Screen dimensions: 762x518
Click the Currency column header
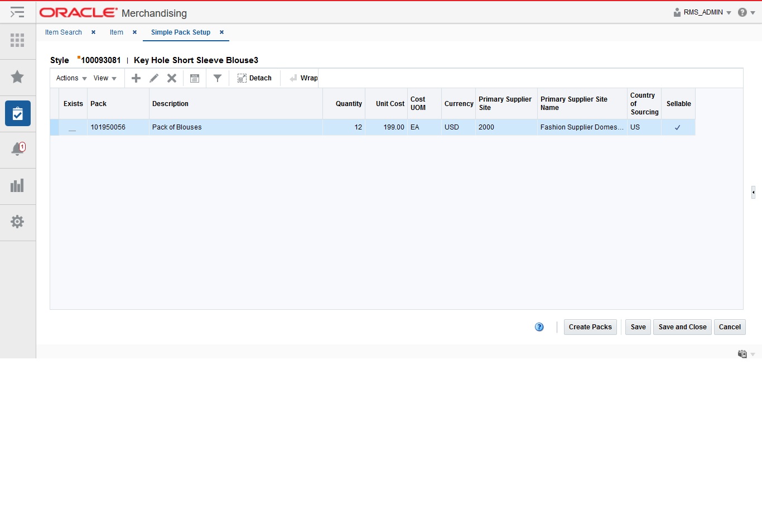point(459,104)
